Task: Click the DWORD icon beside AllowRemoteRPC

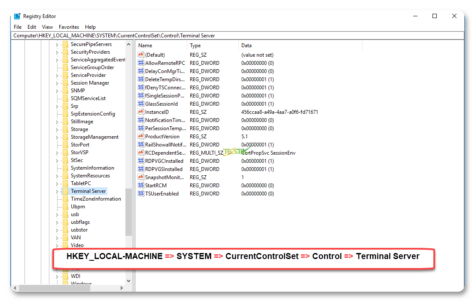Action: (141, 63)
